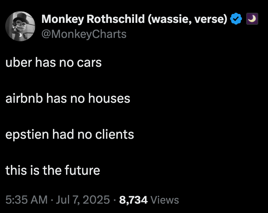Click the word "airbnb" in the tweet
The width and height of the screenshot is (268, 213).
tap(24, 98)
